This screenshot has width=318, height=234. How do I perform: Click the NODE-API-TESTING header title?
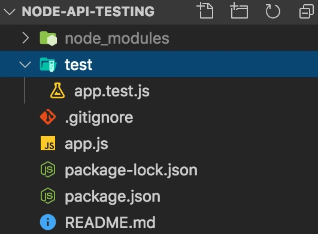click(88, 11)
